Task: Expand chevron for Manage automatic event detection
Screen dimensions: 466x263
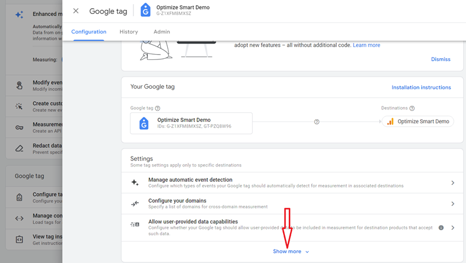Action: [x=453, y=183]
